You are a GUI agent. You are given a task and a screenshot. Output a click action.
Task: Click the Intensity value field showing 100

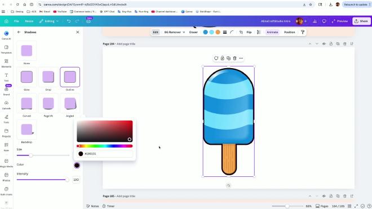coord(76,180)
